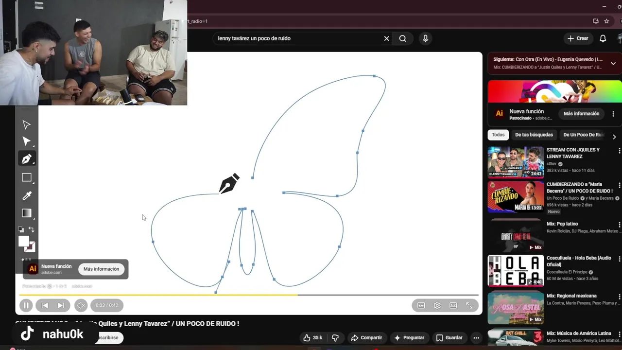
Task: Click the Cosculluela El Principe channel name
Action: pos(567,272)
